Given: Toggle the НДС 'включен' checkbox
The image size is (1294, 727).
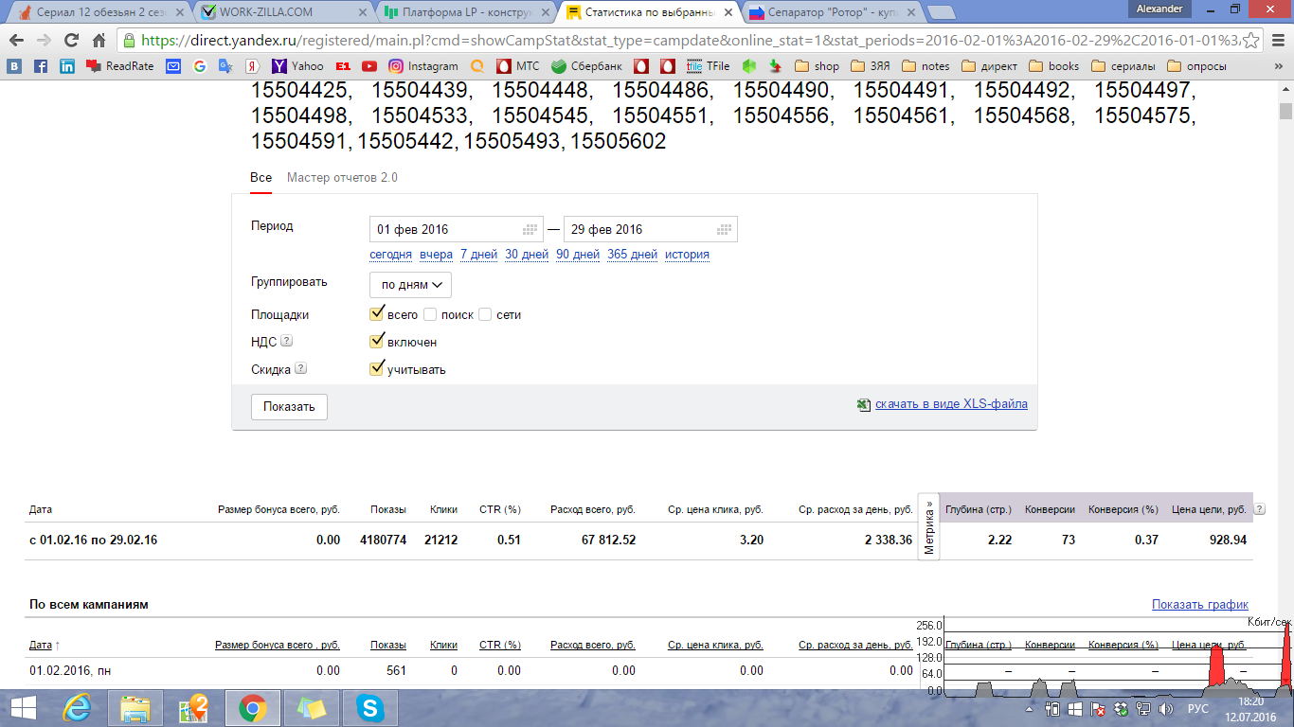Looking at the screenshot, I should tap(377, 342).
